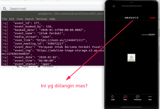Open the terminal File menu
This screenshot has width=160, height=109.
pos(5,19)
